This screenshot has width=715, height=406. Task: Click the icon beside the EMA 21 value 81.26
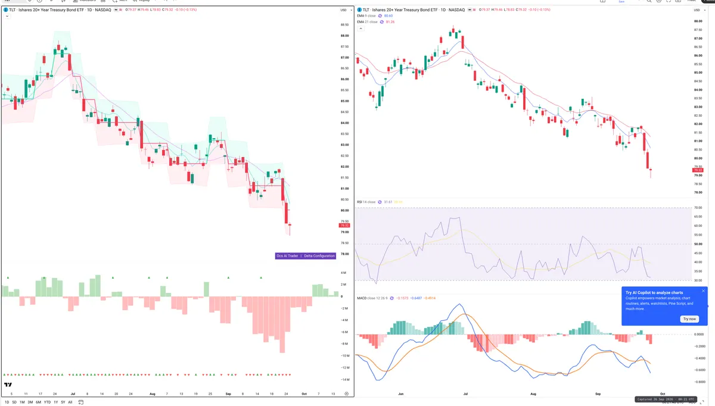point(383,22)
